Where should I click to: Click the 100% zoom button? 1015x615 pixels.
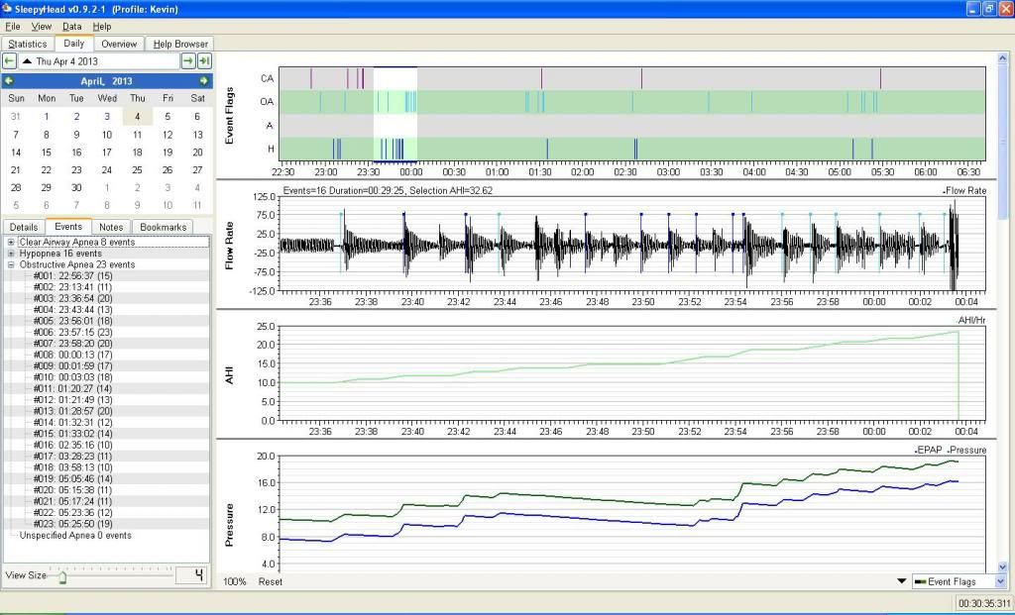coord(234,581)
